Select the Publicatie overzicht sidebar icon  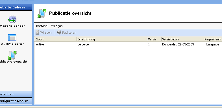point(12,55)
